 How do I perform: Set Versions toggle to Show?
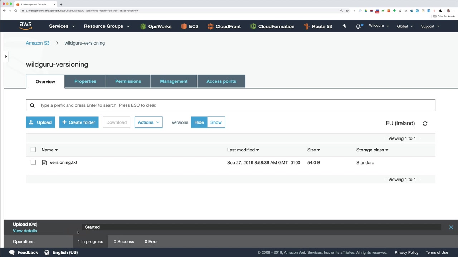click(216, 122)
